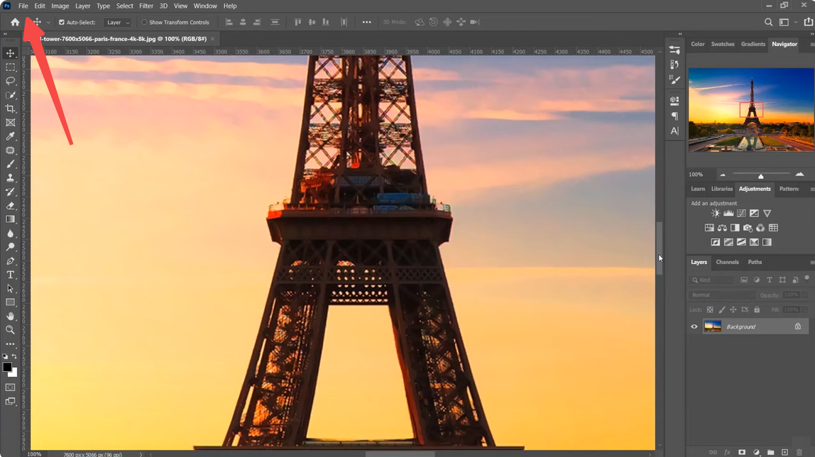The image size is (815, 457).
Task: Select the Eyedropper tool
Action: pyautogui.click(x=11, y=136)
